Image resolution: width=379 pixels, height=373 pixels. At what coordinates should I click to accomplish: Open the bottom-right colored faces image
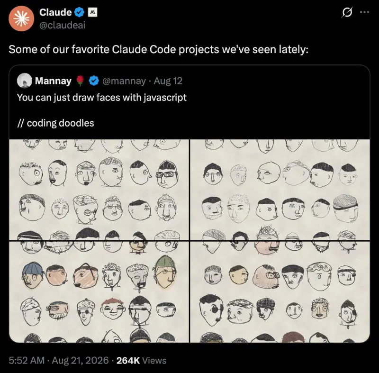click(x=280, y=292)
